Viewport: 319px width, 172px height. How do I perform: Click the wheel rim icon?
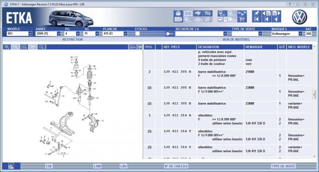(207, 19)
